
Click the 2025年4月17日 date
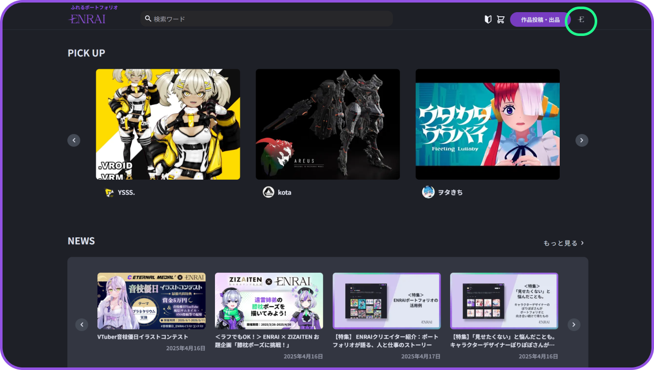(x=421, y=356)
